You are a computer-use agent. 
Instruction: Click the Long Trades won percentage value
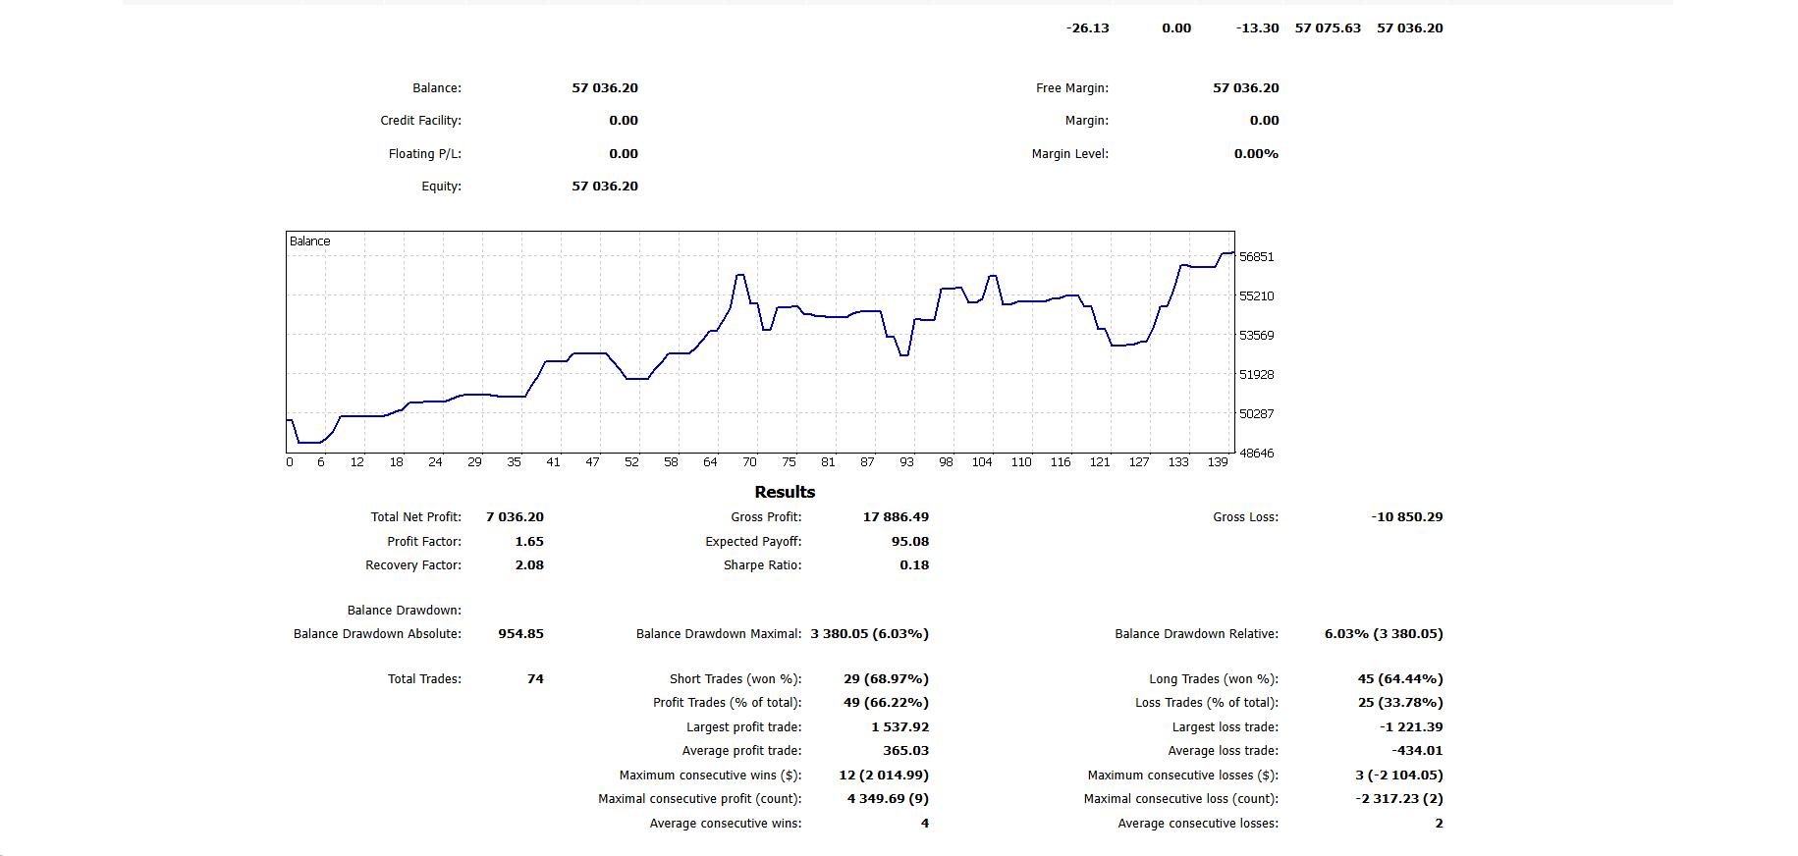point(1399,679)
